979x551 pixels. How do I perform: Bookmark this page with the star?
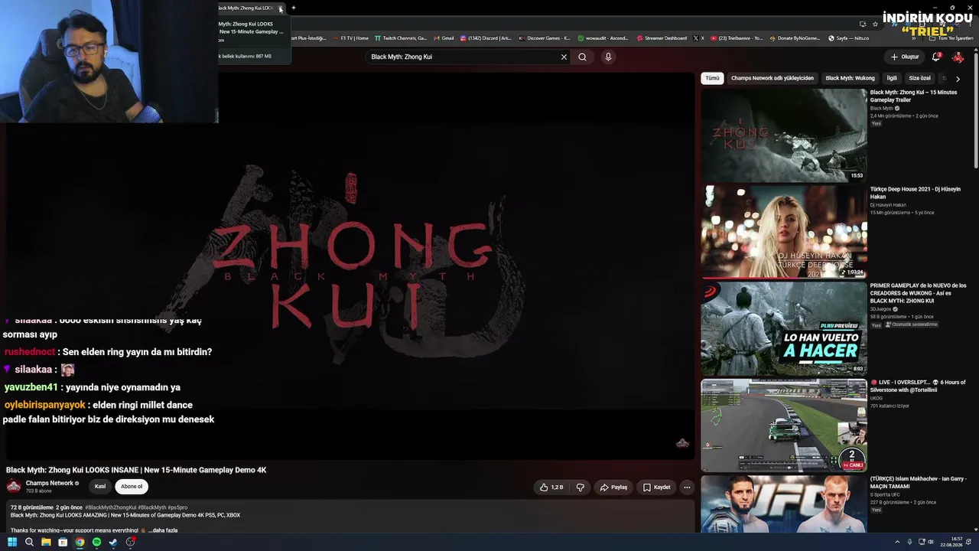[875, 24]
